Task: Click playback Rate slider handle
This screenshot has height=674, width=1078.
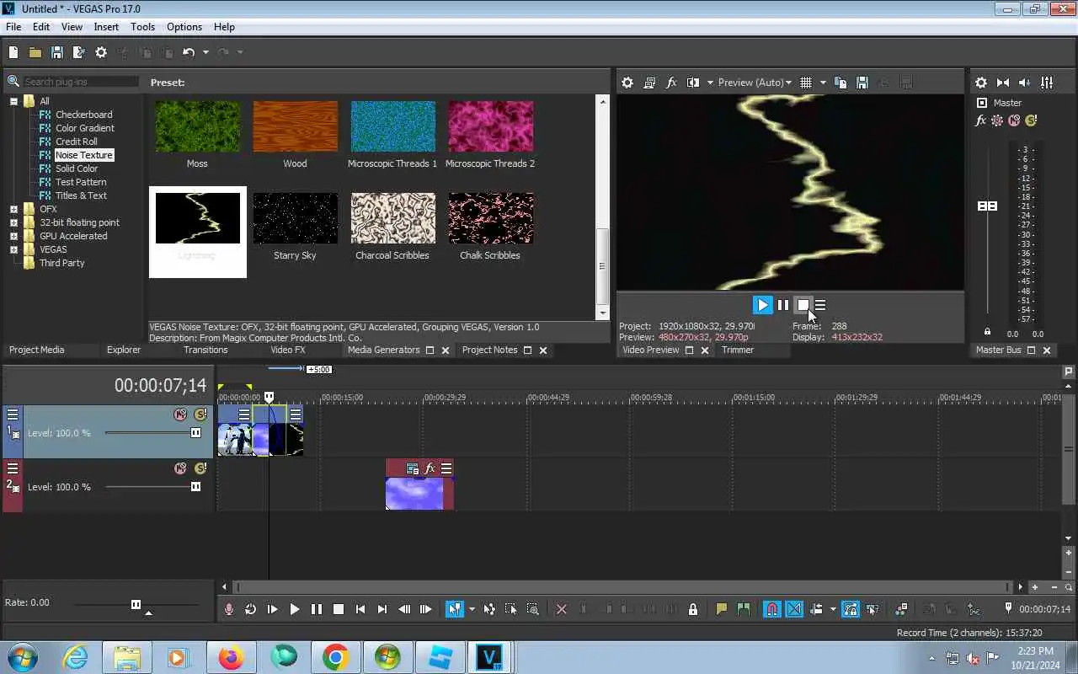Action: click(x=136, y=604)
